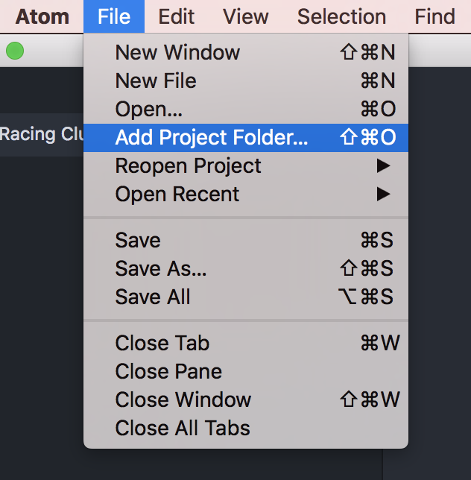Click Save in the File menu

(138, 240)
